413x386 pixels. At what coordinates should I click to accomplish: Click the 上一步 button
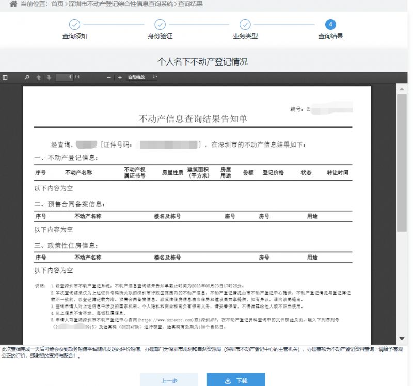(169, 380)
